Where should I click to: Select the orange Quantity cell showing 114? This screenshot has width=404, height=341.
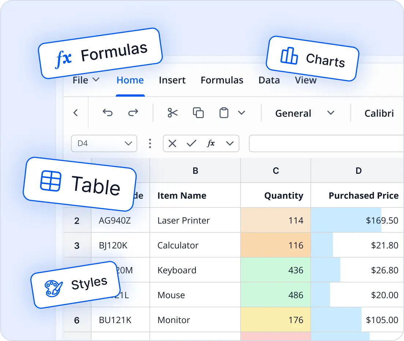(276, 220)
